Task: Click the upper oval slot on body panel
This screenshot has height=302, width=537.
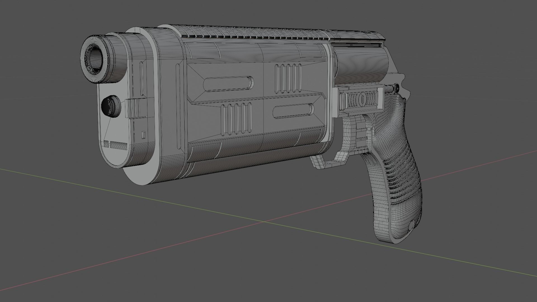Action: 229,84
